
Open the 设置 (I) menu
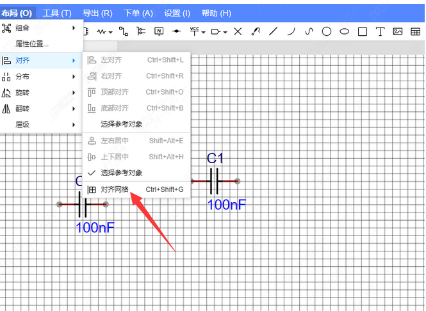pyautogui.click(x=177, y=13)
